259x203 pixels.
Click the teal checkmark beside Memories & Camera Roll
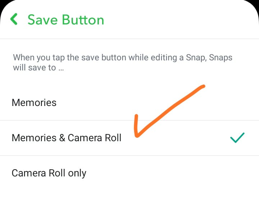tap(237, 138)
